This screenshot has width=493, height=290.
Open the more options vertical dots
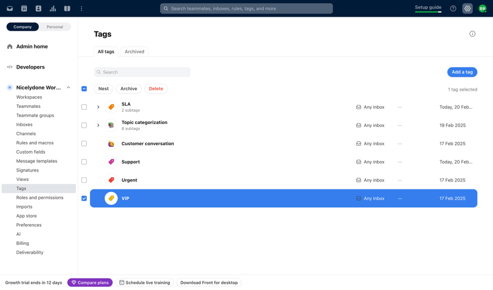click(81, 9)
